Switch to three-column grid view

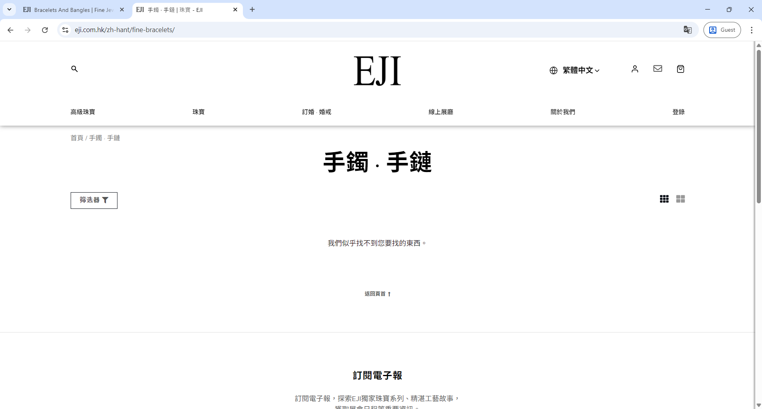[664, 199]
